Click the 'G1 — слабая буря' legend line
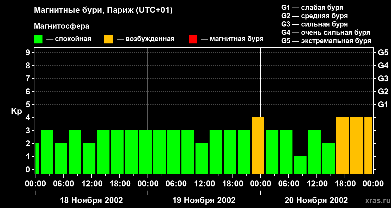 pos(312,8)
